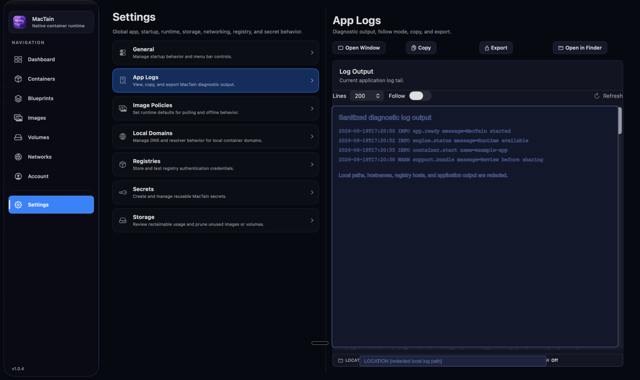Open Networks navigation item
640x380 pixels.
click(x=51, y=157)
